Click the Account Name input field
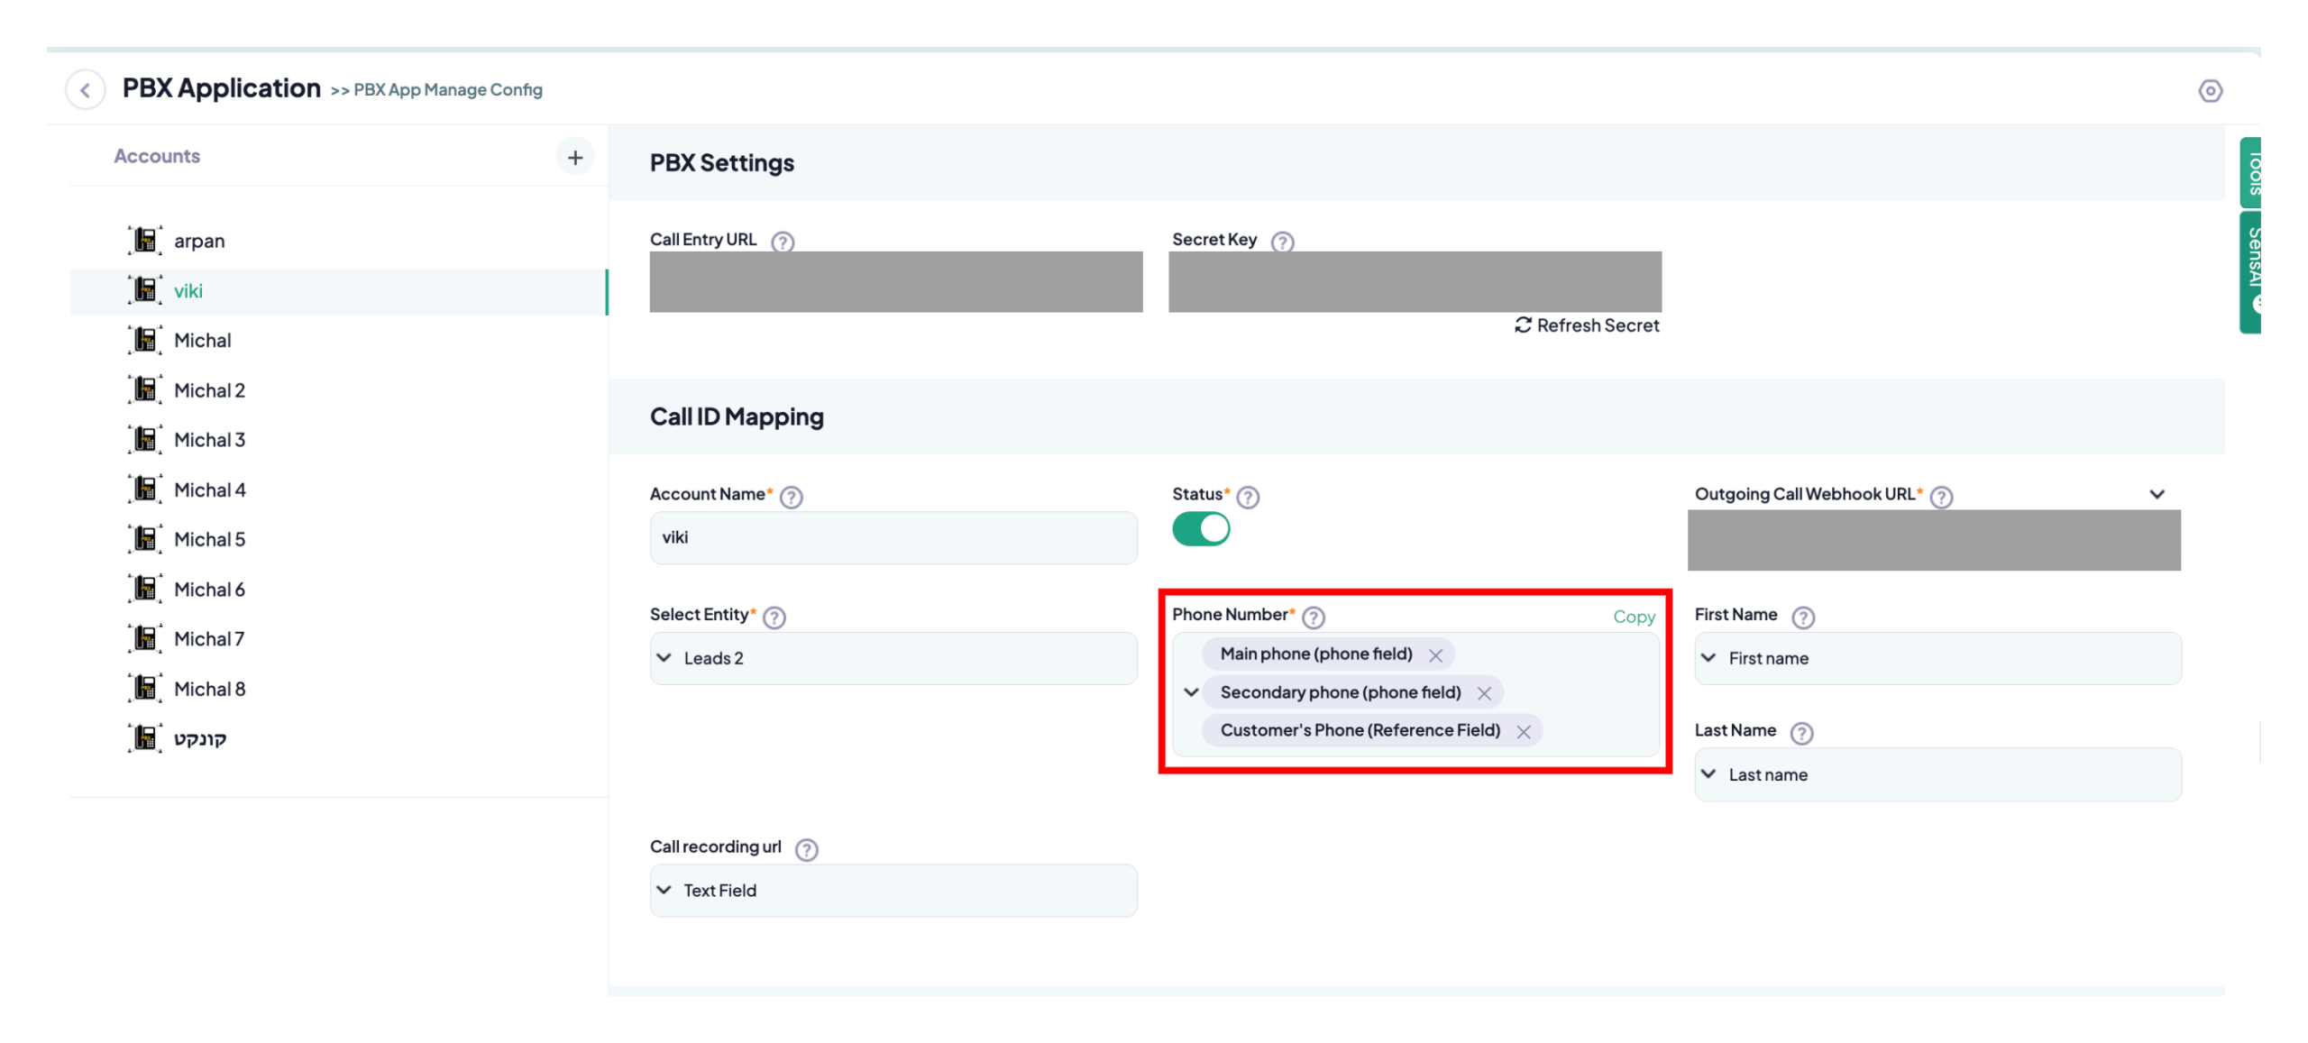 [x=893, y=537]
